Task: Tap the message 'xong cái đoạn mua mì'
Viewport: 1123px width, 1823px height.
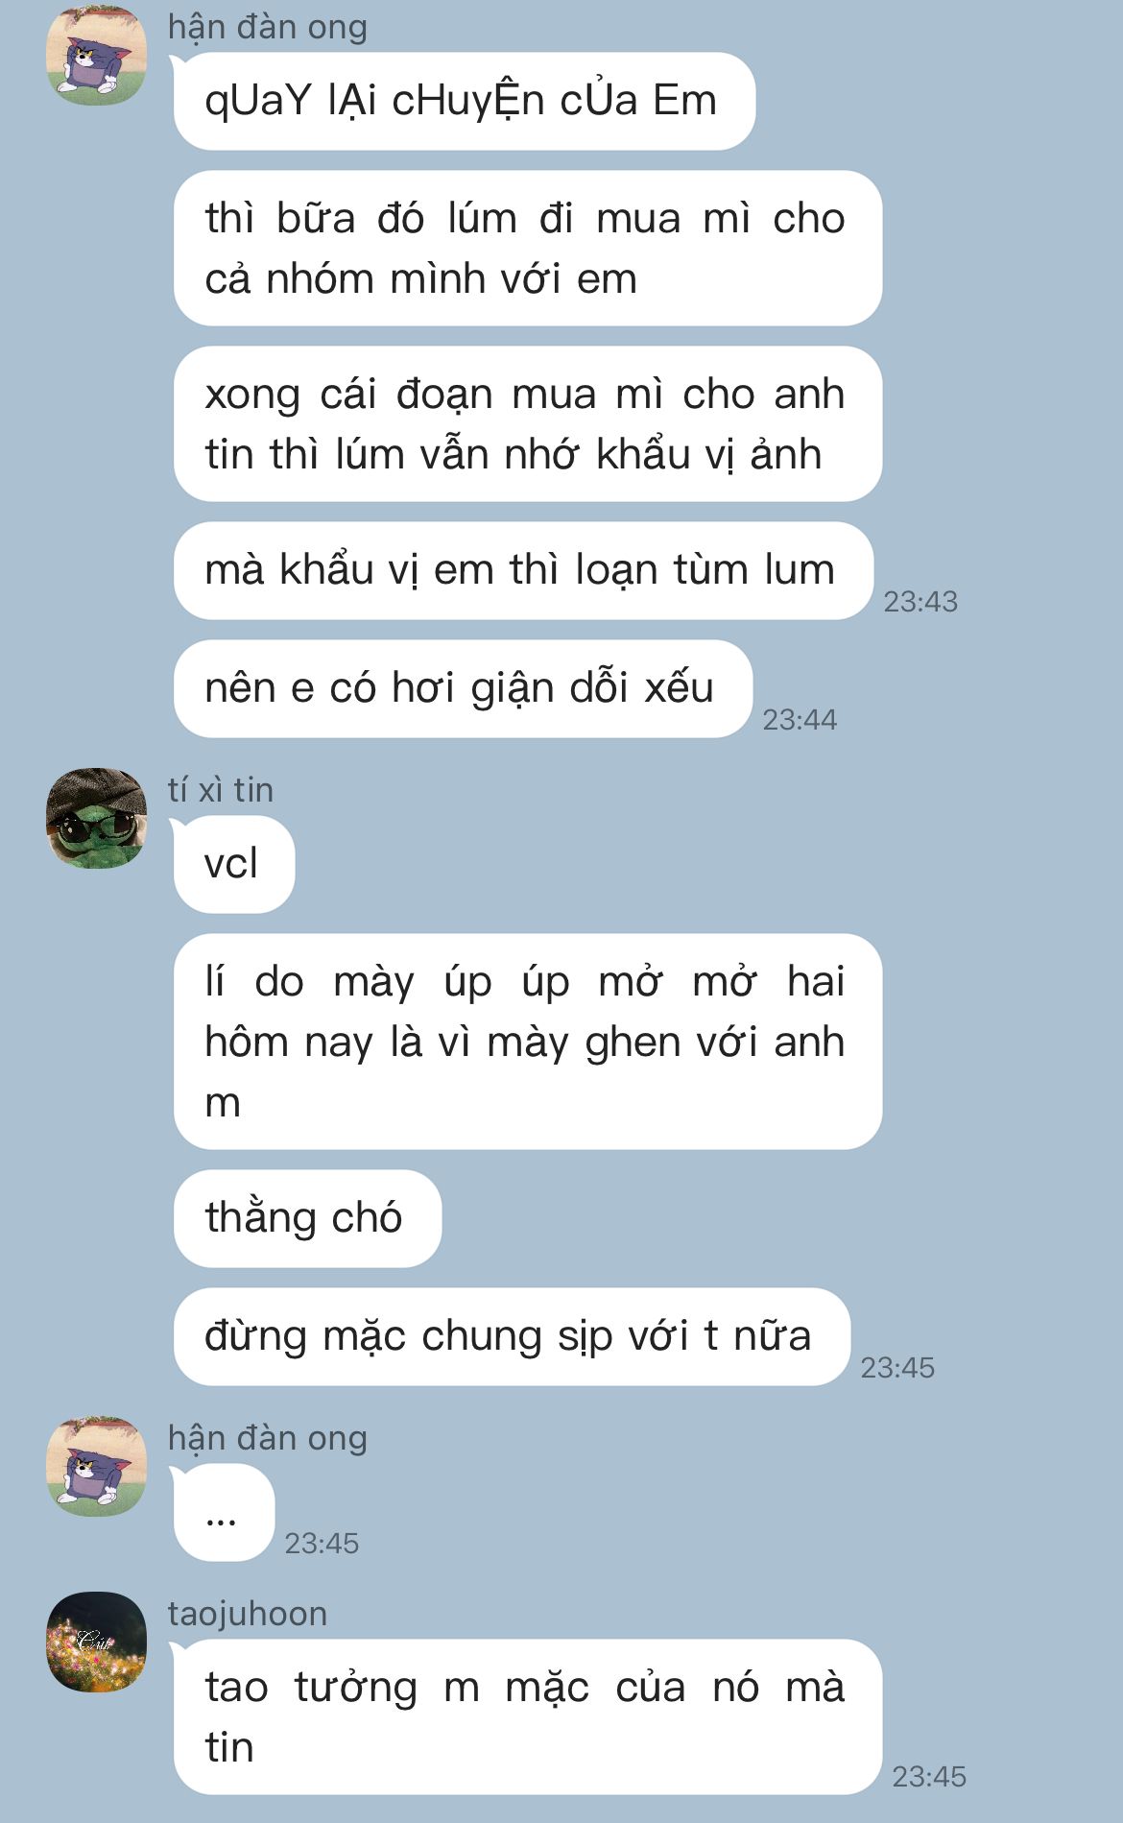Action: tap(528, 424)
